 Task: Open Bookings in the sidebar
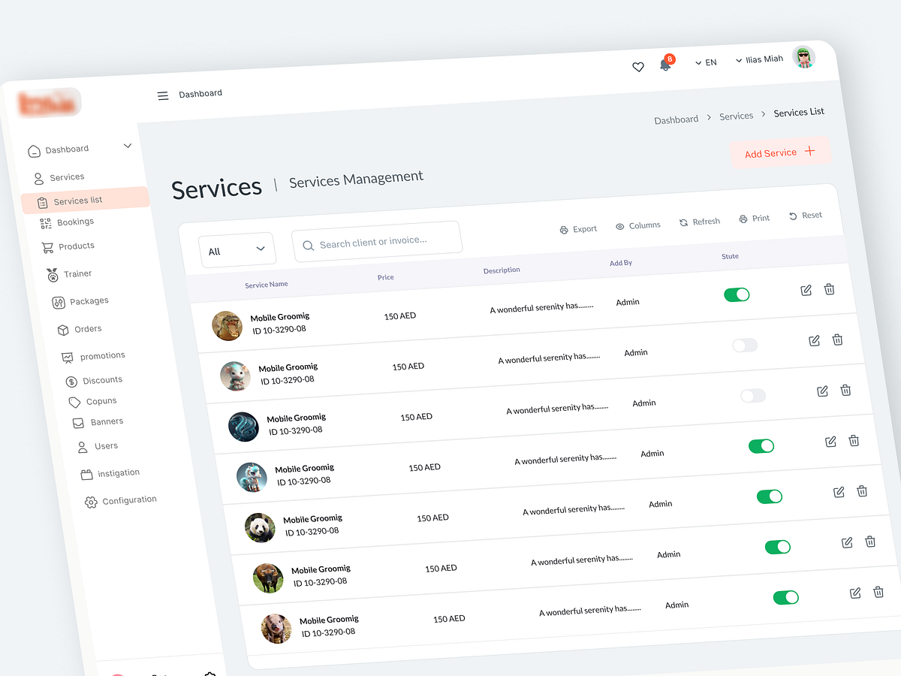[x=67, y=222]
